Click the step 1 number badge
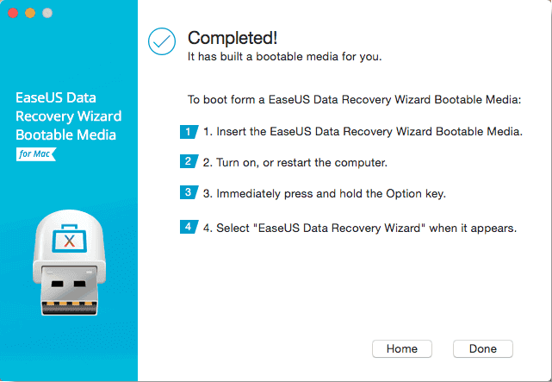This screenshot has height=382, width=552. [x=189, y=132]
